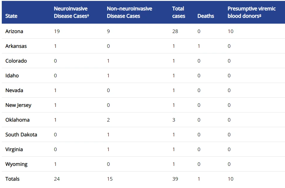Click the Total cases column header

(178, 12)
